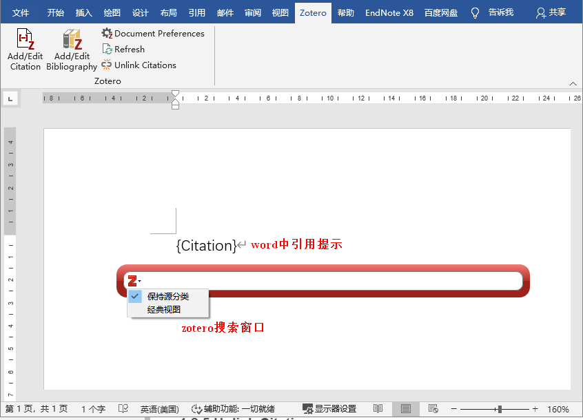Switch to the 邮件 mailings tab
The image size is (583, 420).
click(225, 13)
